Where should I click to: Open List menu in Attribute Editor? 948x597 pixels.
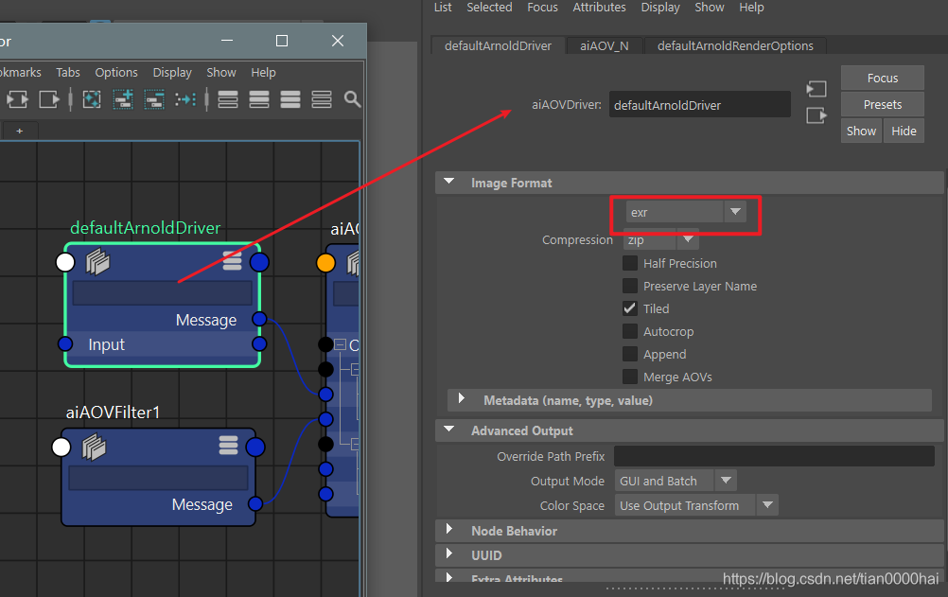click(443, 8)
